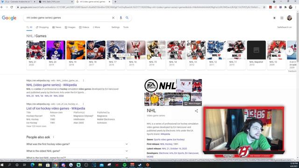Bookmark this page with star icon
The height and width of the screenshot is (168, 299).
point(264,7)
